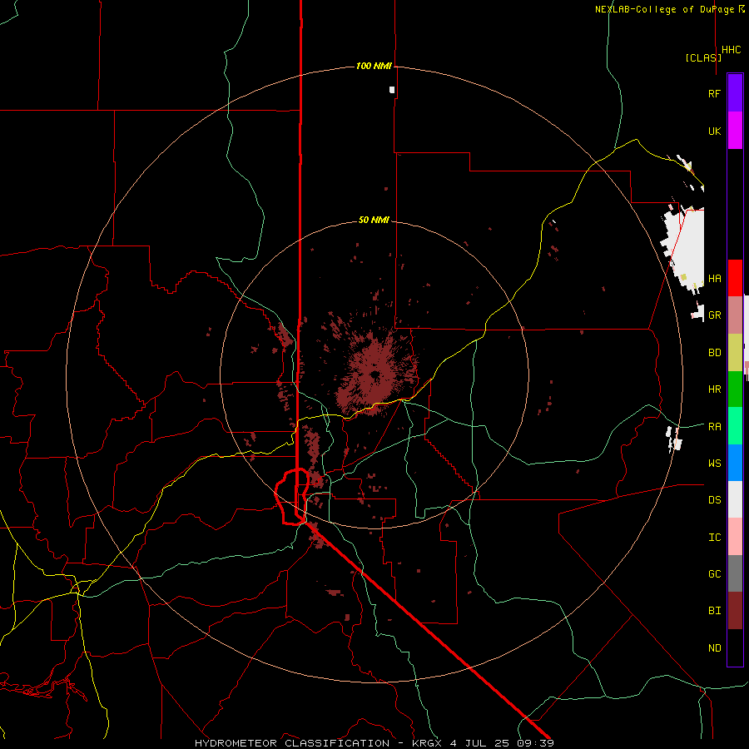Click the radar site center in biological echo
Viewport: 749px width, 749px height.
374,374
